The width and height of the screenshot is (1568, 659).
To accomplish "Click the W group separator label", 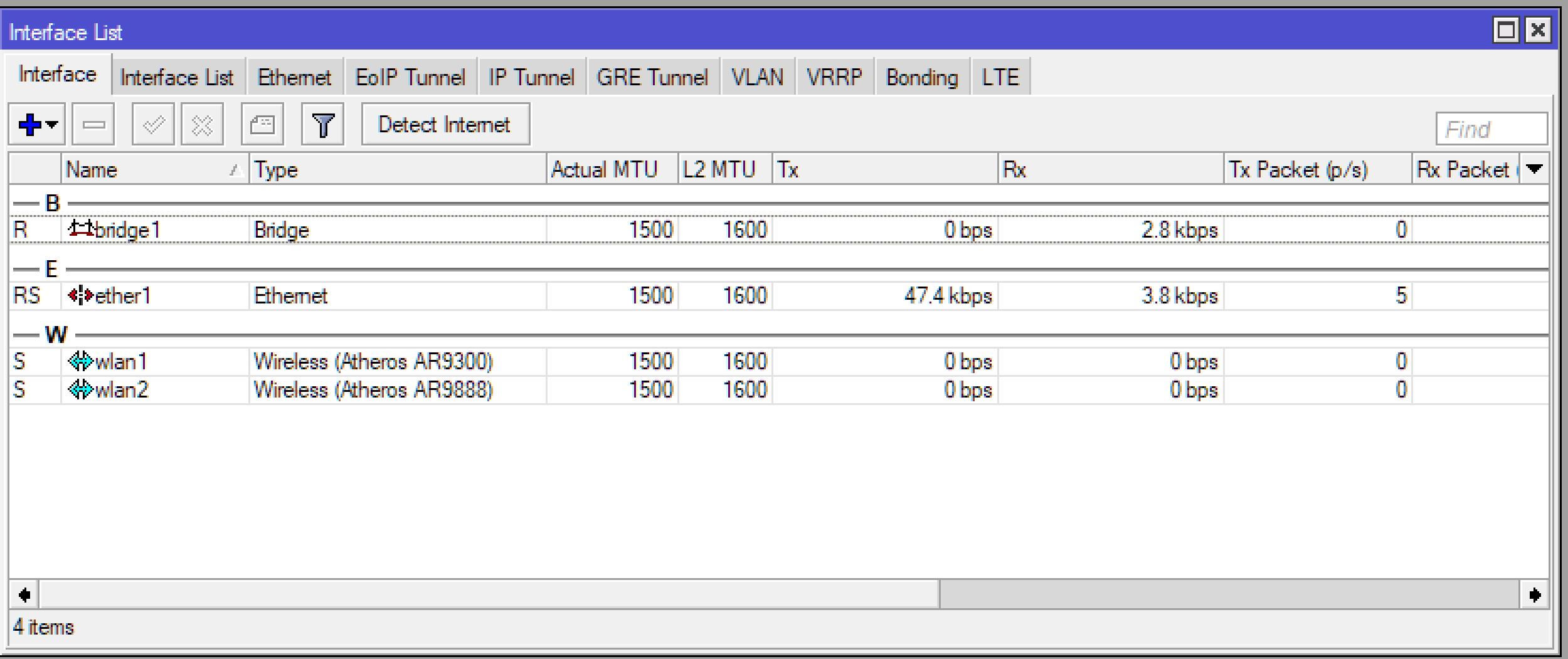I will [x=56, y=334].
